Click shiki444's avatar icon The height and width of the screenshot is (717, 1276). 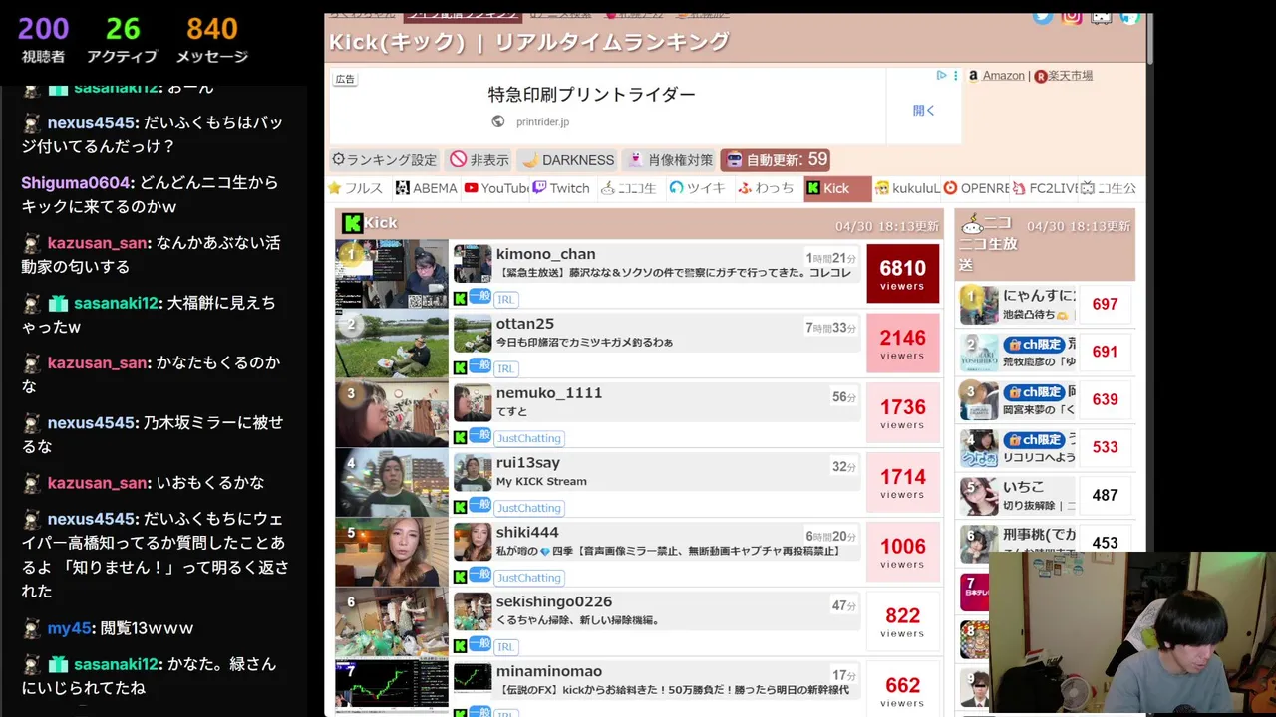coord(473,543)
